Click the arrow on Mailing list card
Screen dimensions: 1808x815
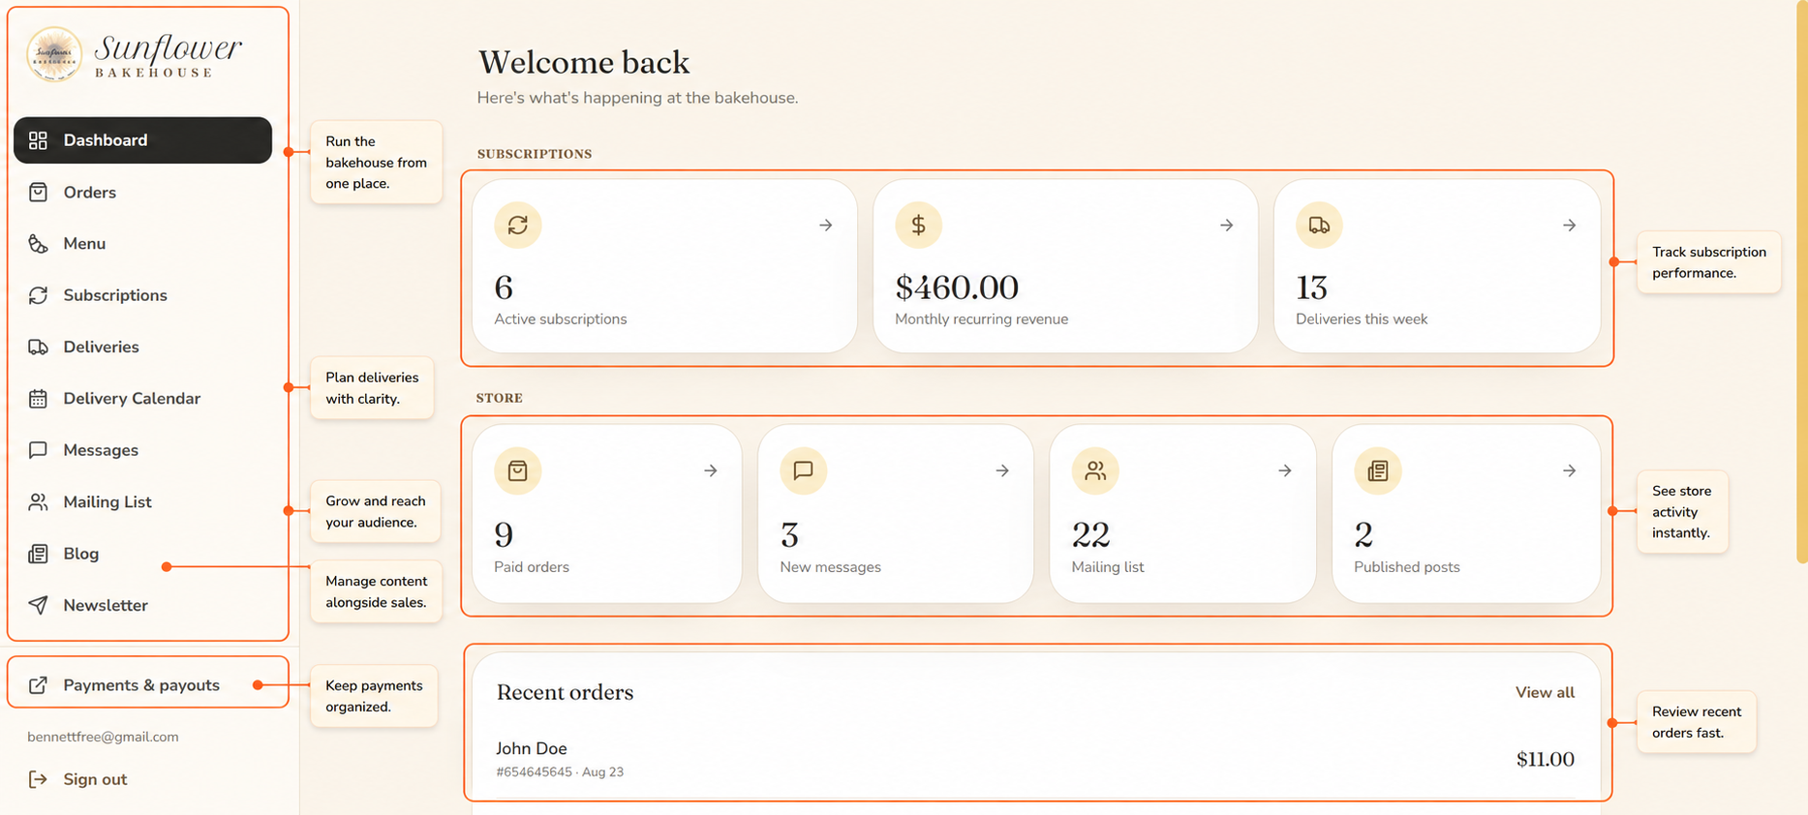1285,471
